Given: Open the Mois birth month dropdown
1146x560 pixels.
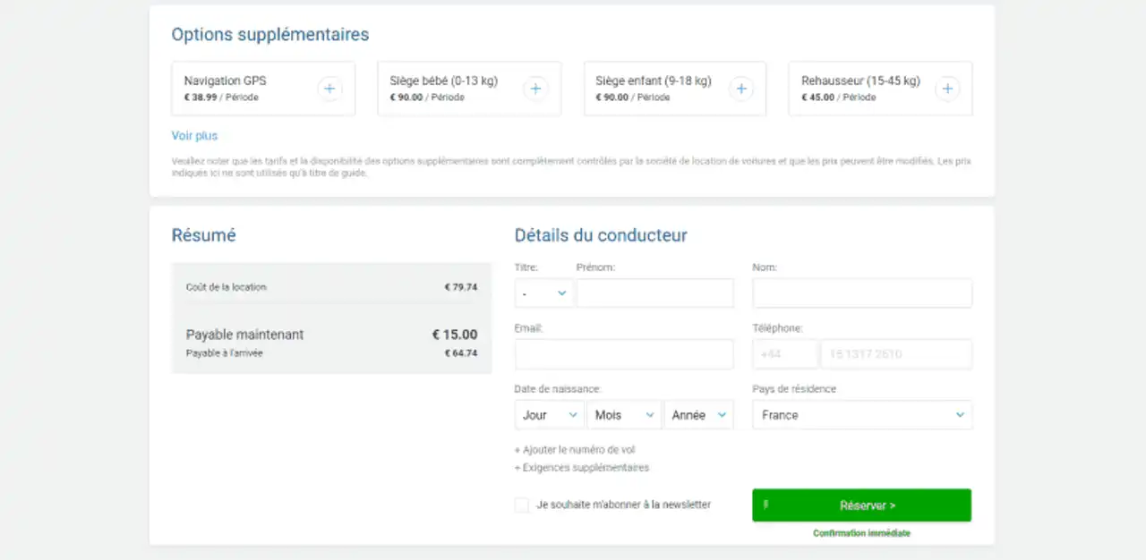Looking at the screenshot, I should (x=623, y=415).
